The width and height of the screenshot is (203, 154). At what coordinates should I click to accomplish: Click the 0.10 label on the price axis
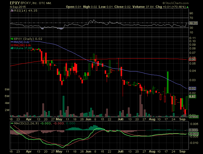click(x=192, y=41)
